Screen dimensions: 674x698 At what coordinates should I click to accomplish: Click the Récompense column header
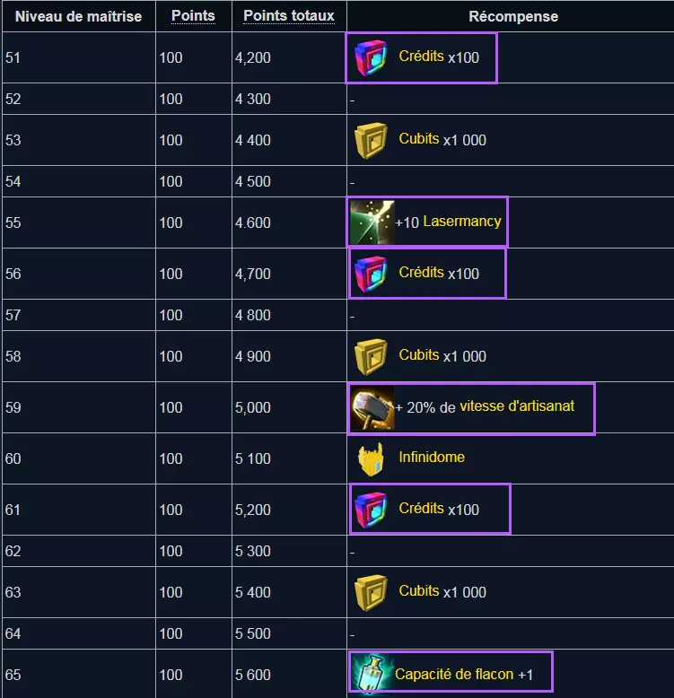[513, 16]
